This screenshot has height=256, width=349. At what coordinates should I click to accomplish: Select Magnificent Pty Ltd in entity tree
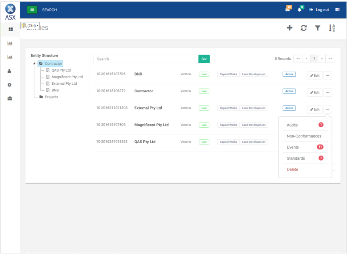point(67,77)
